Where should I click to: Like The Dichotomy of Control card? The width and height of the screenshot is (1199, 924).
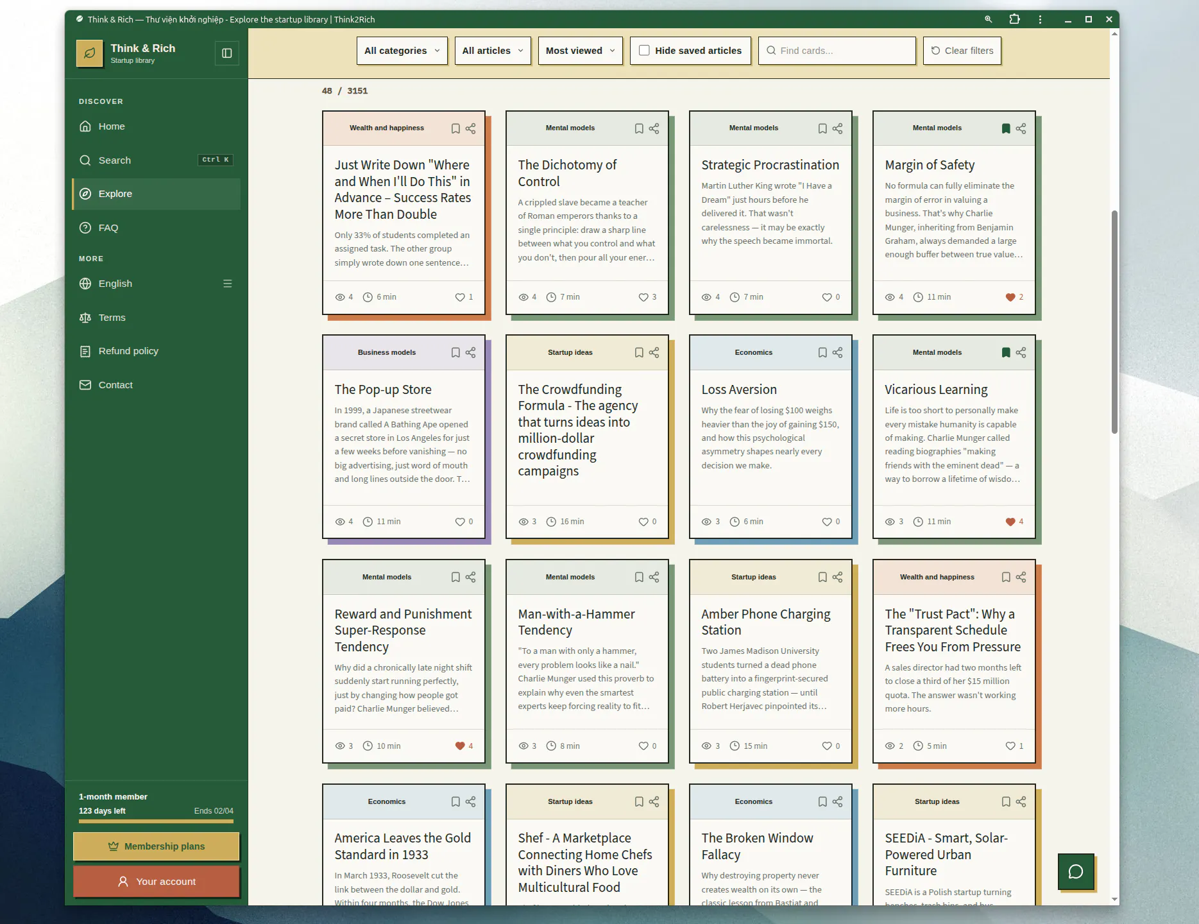pyautogui.click(x=643, y=297)
